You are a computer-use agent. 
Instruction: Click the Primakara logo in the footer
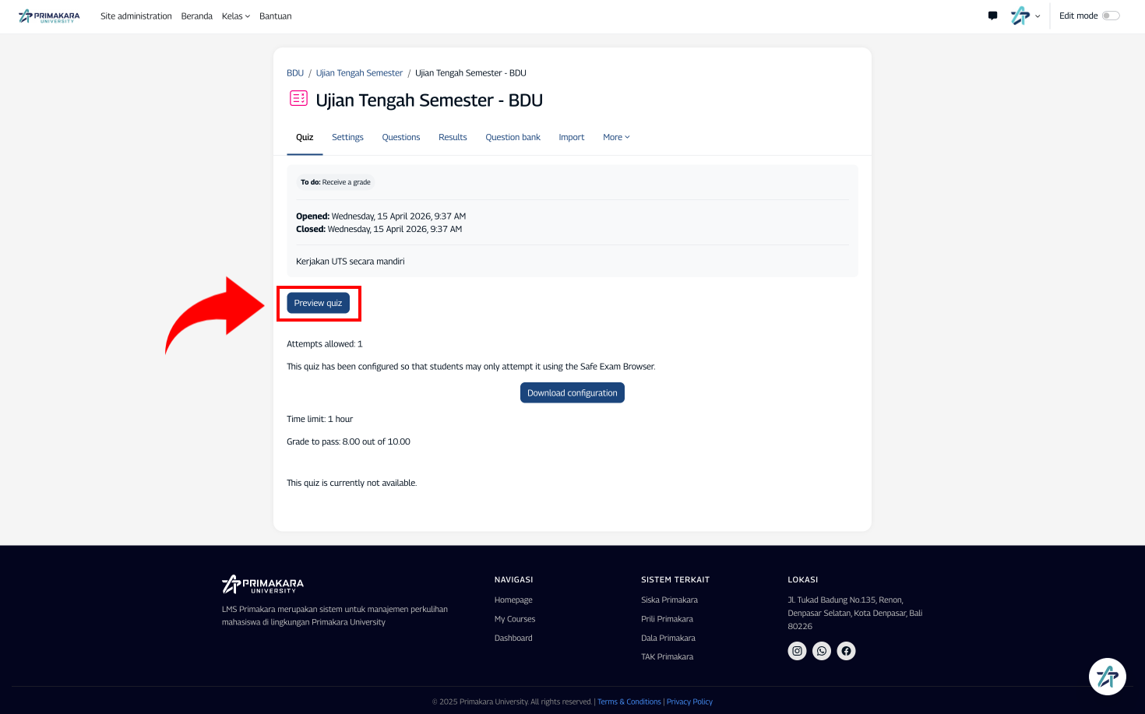point(262,584)
